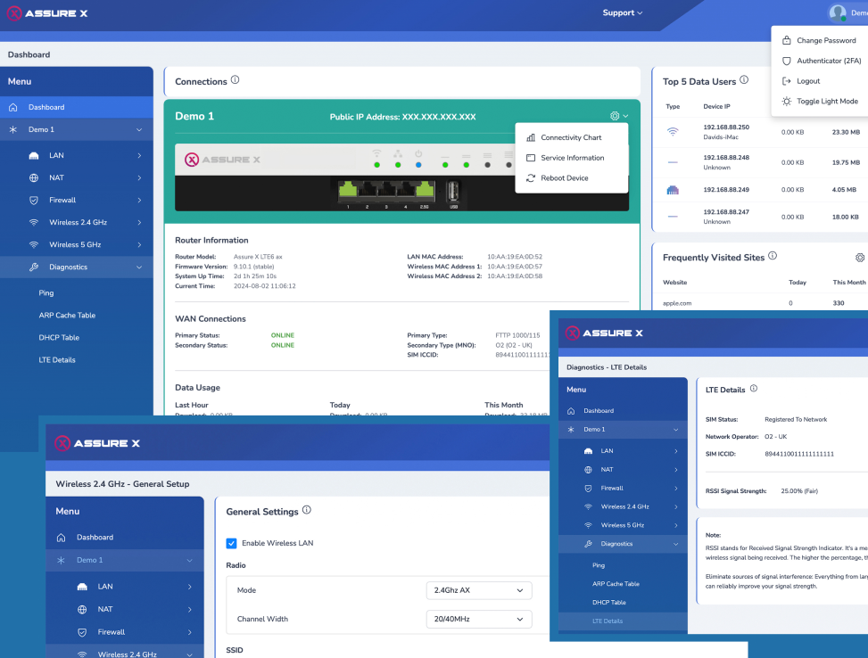The height and width of the screenshot is (658, 868).
Task: Click the Assure X logo in the Wireless 2.4 GHz window
Action: 97,443
